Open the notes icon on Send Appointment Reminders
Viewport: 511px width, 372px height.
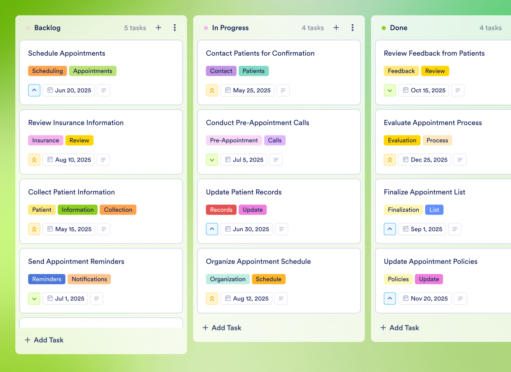tap(96, 298)
